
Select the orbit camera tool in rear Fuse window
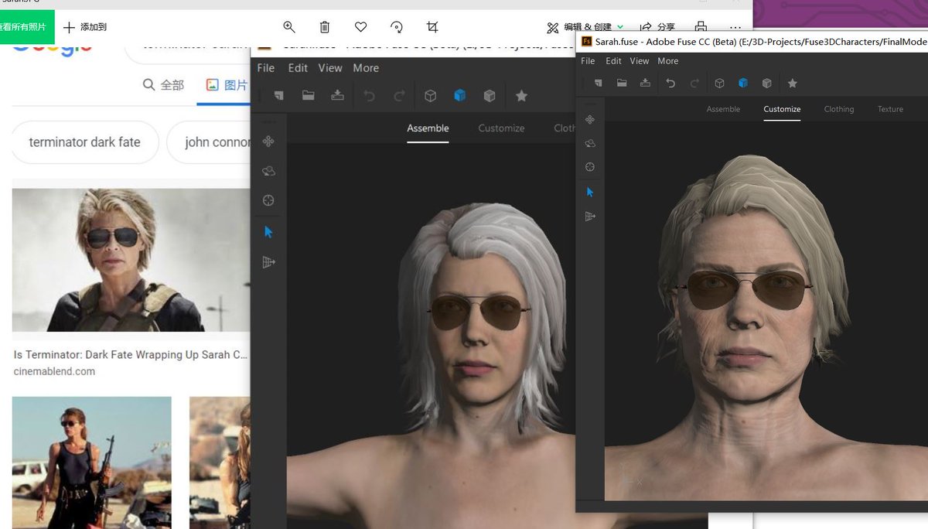click(x=268, y=171)
